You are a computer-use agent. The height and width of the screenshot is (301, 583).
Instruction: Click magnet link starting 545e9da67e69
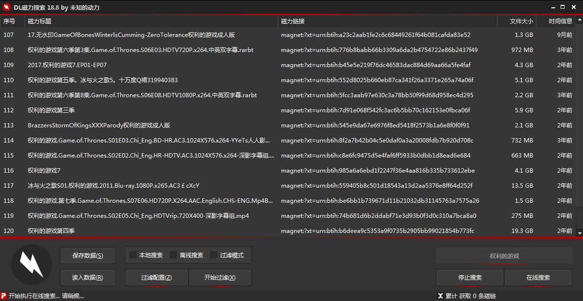pyautogui.click(x=375, y=125)
